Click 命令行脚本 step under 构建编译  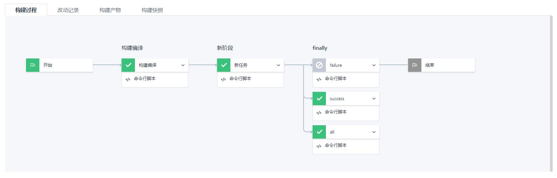(155, 79)
